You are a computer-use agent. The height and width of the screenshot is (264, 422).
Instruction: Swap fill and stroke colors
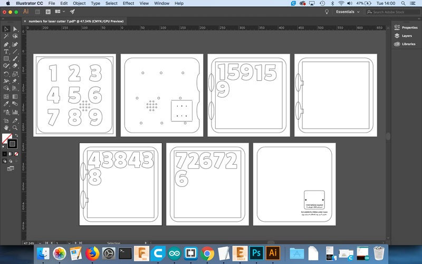coord(16,135)
